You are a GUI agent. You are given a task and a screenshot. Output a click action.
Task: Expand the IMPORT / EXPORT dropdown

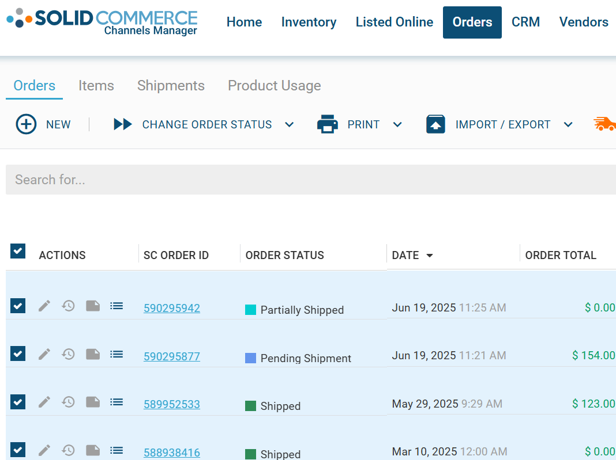[x=569, y=124]
